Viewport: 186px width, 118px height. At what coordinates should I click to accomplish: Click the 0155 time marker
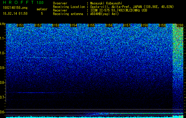pos(91,25)
